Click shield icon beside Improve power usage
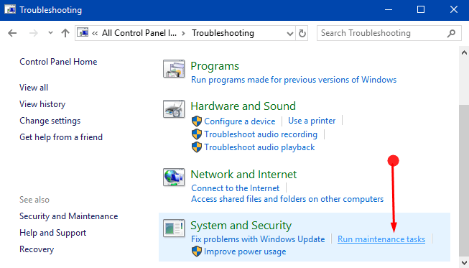This screenshot has height=268, width=469. [197, 251]
